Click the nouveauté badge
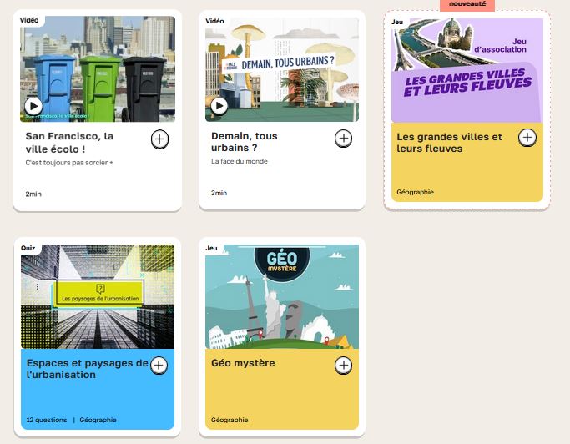Viewport: 570px width, 444px height. pos(467,5)
